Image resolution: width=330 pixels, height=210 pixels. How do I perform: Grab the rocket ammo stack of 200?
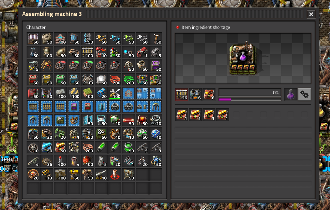[x=60, y=161]
